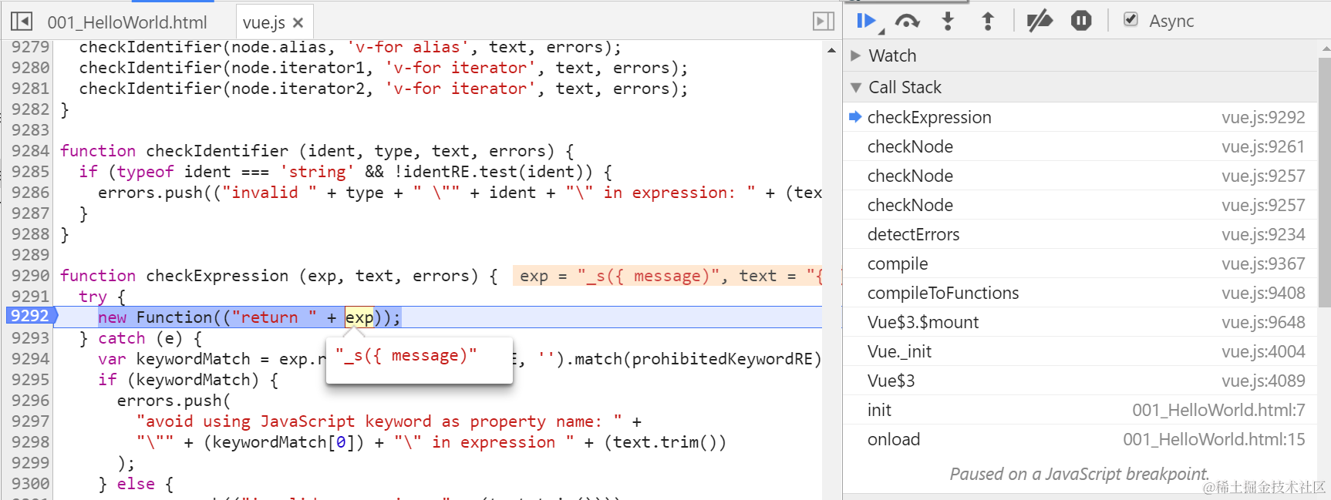Set breakpoint on line number 9296
The width and height of the screenshot is (1331, 500).
pos(30,400)
